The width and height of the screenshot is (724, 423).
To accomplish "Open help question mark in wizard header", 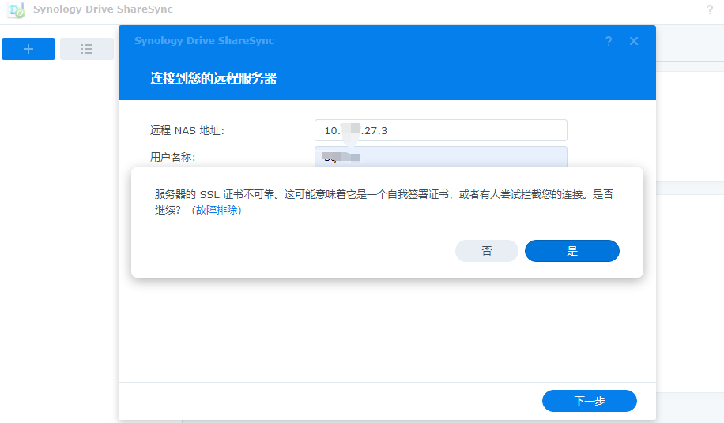I will pyautogui.click(x=609, y=41).
